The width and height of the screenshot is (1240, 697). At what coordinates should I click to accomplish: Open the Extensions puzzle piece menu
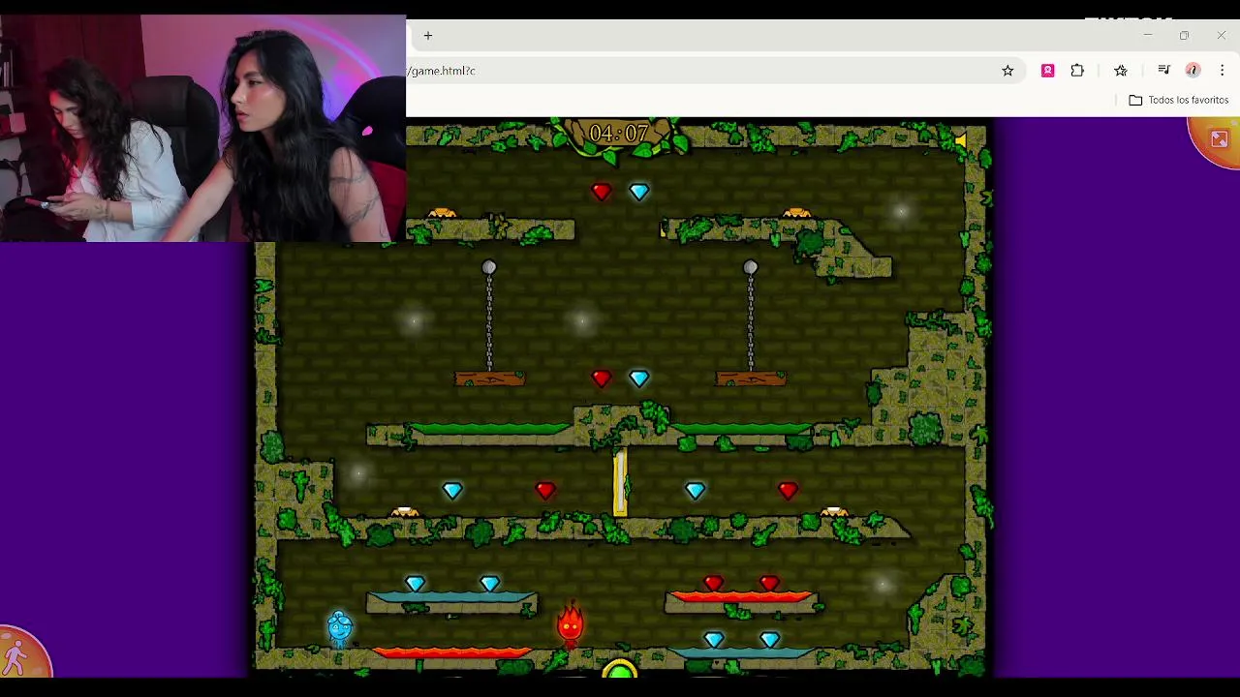[x=1077, y=71]
